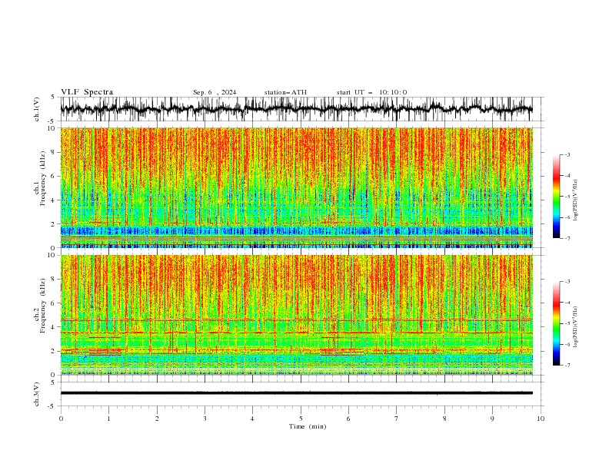Click the 'ch.3(V)' waveform axis label
The image size is (609, 470).
click(37, 394)
